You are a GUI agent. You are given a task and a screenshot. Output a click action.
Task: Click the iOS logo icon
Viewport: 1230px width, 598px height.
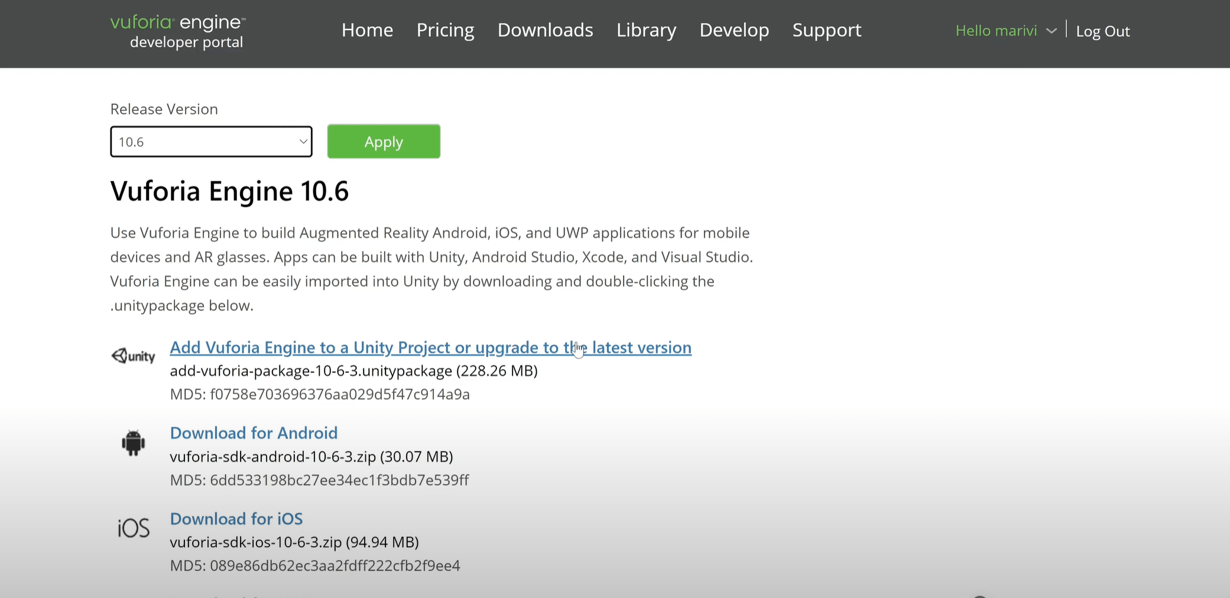tap(134, 528)
